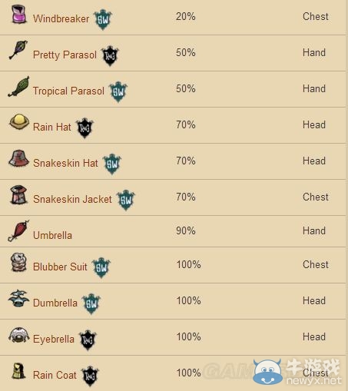The image size is (348, 391).
Task: Click the Pretty Parasol item icon
Action: click(x=18, y=50)
